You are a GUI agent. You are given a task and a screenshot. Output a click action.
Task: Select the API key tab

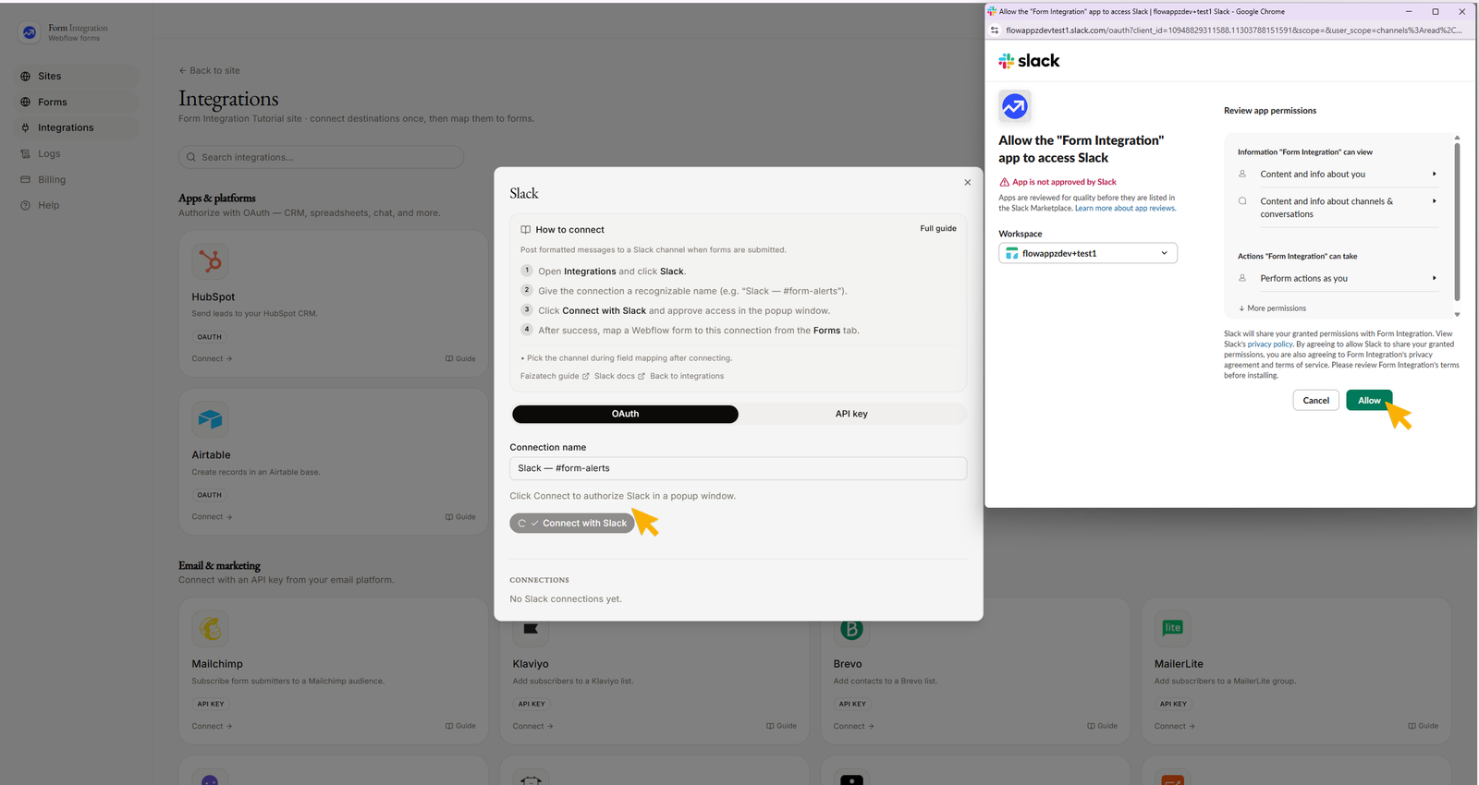851,414
